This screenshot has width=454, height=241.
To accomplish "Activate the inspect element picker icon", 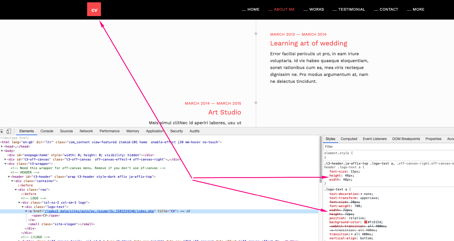I will [x=1, y=131].
